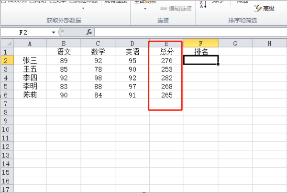Click 陈莉's 英语 score 91
The image size is (287, 193).
click(132, 95)
